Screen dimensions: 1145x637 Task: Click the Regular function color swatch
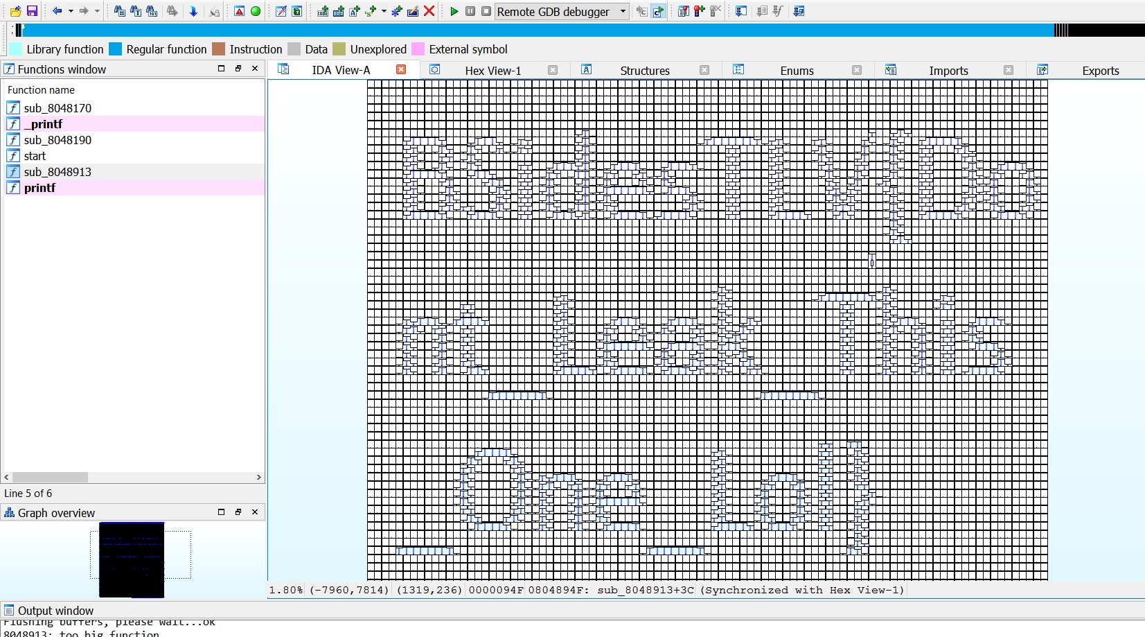116,49
